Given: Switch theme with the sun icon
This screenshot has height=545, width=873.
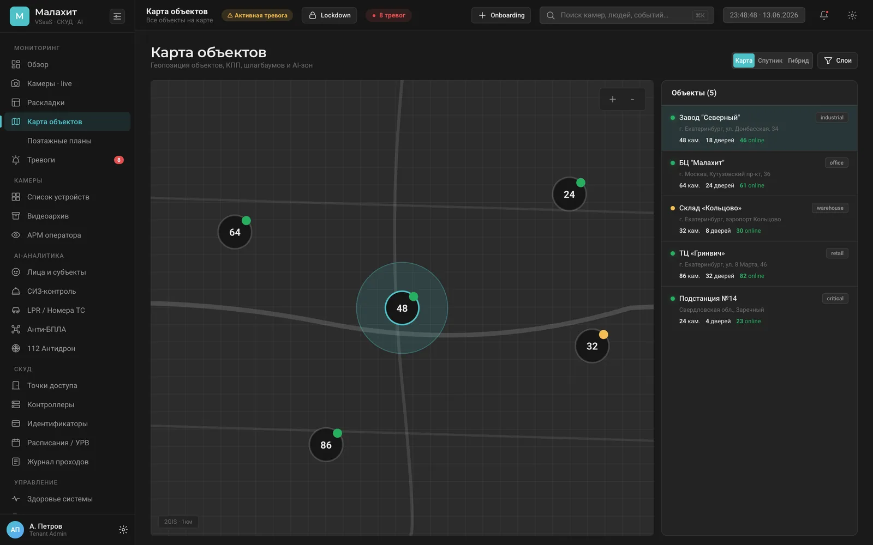Looking at the screenshot, I should pyautogui.click(x=852, y=15).
